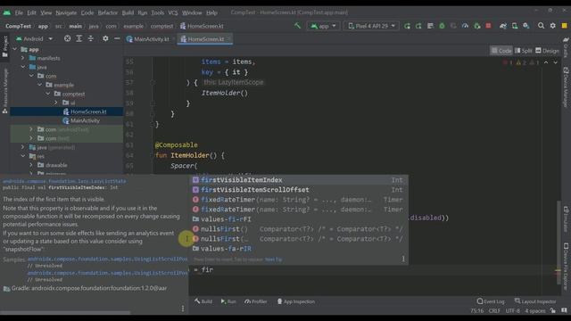Select values-fi-rFI completion entry
Screen dimensions: 571x321
[300, 219]
